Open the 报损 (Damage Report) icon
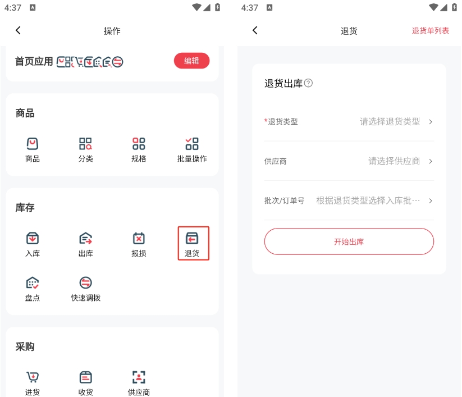Screen dimensions: 462x397 (139, 239)
